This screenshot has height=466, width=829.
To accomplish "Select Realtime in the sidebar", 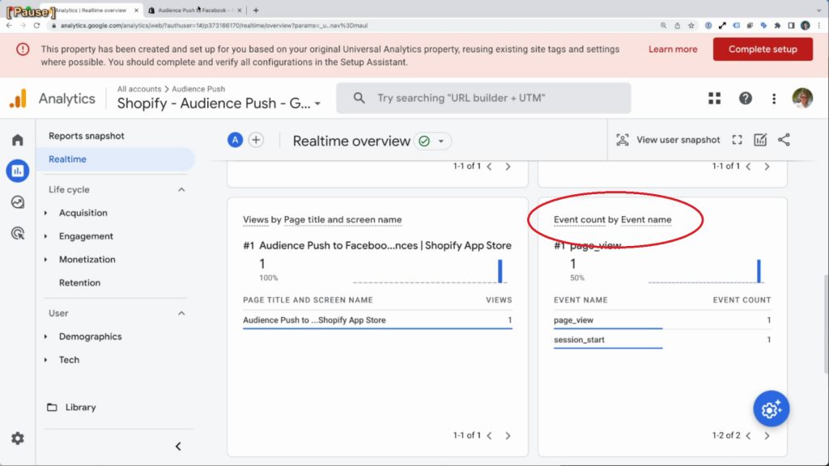I will tap(115, 159).
